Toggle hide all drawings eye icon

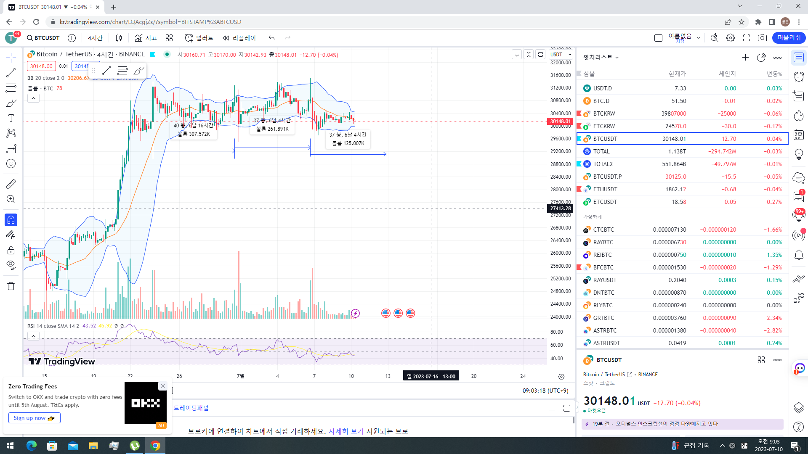coord(11,265)
